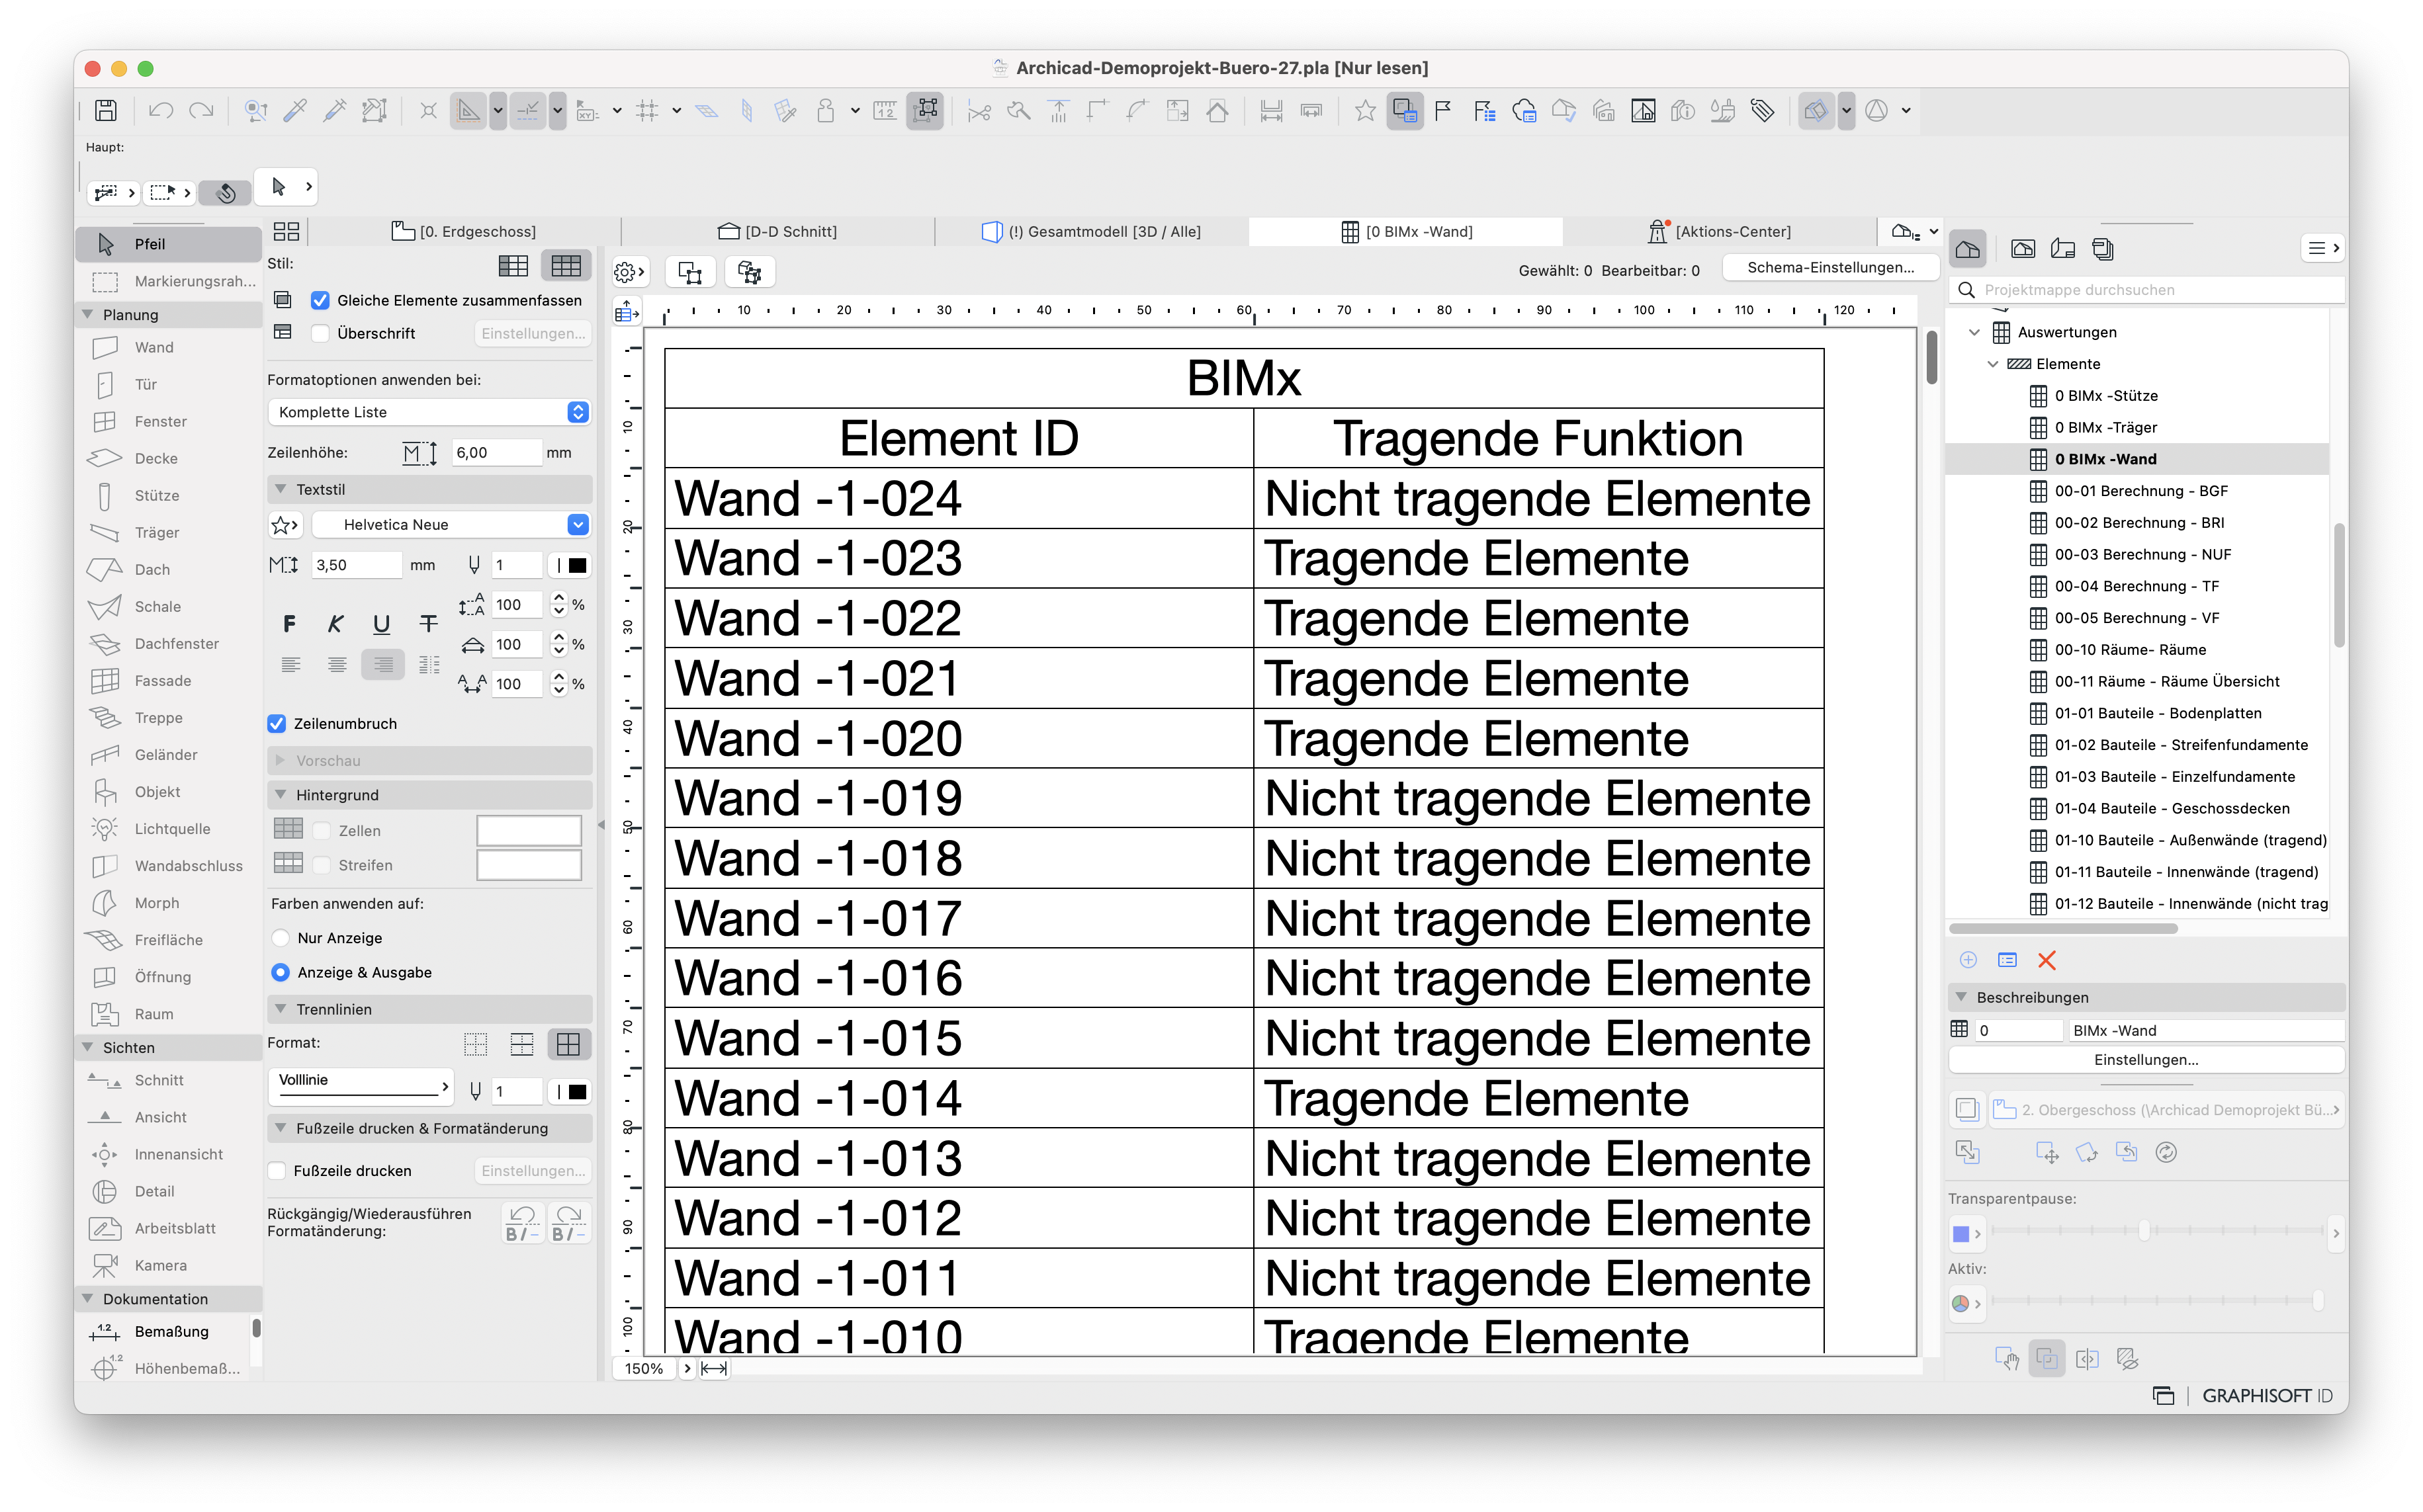Select the Decke tool
The width and height of the screenshot is (2423, 1512).
(x=168, y=458)
